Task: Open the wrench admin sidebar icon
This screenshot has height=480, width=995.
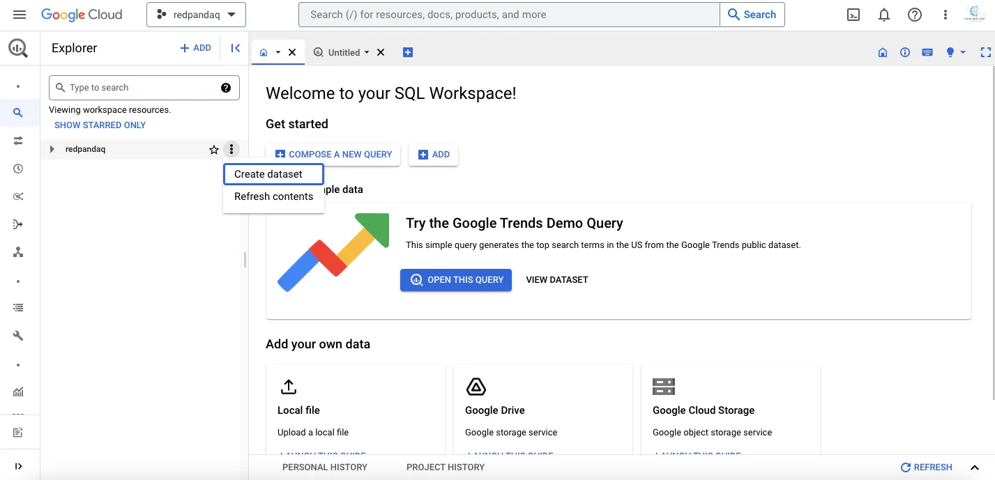Action: pos(18,336)
